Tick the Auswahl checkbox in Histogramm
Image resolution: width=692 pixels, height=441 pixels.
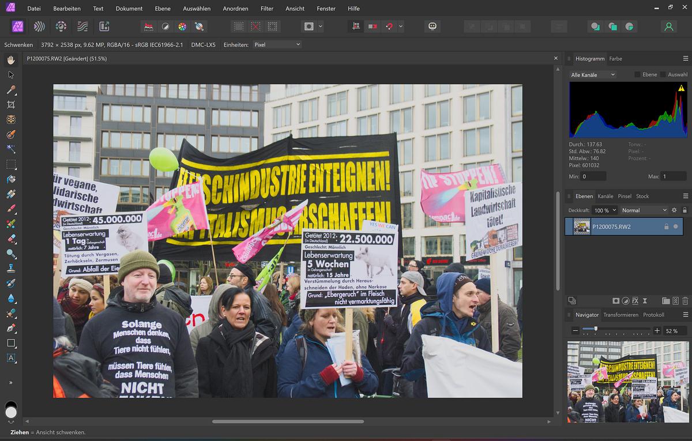[663, 75]
